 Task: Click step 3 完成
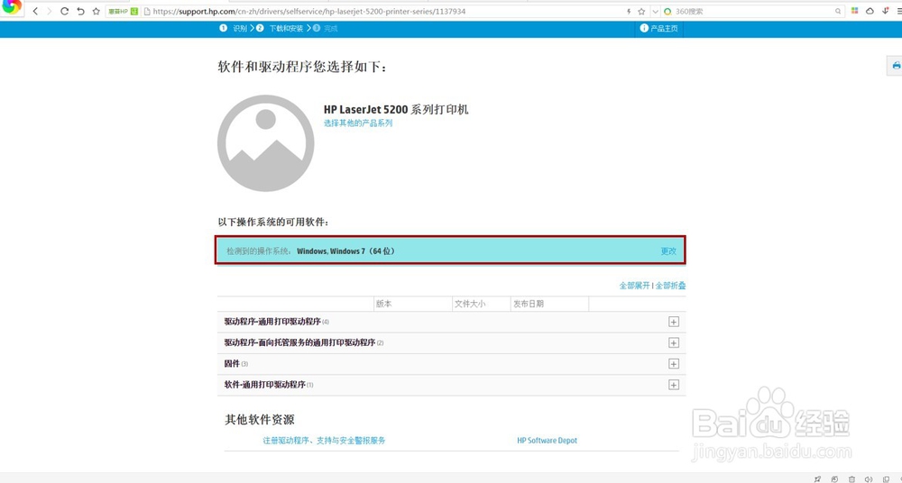point(326,28)
